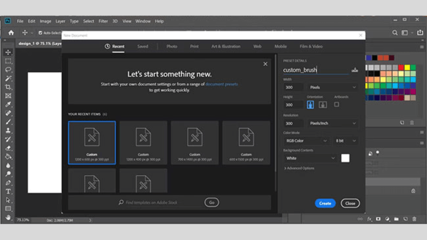Image resolution: width=427 pixels, height=240 pixels.
Task: Select the Move tool in the toolbar
Action: 8,52
